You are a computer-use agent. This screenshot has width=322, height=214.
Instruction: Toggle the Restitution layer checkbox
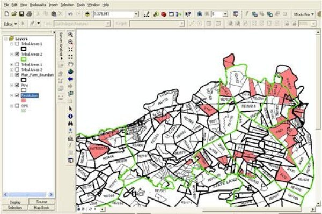(17, 96)
